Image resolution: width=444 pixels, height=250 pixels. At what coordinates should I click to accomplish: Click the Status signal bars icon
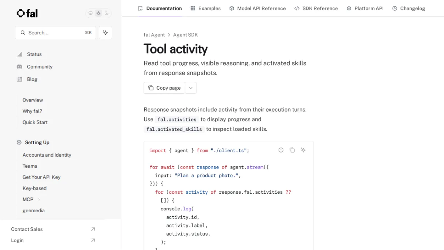coord(20,54)
